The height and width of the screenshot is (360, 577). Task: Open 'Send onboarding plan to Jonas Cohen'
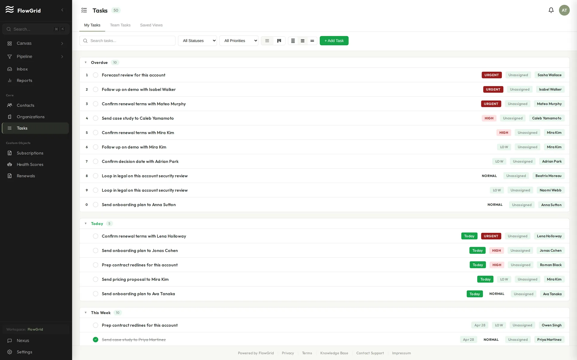pyautogui.click(x=140, y=250)
